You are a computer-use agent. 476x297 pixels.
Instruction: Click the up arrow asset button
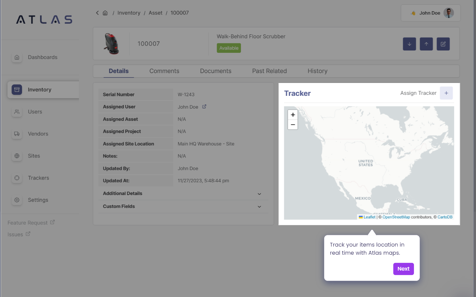pyautogui.click(x=426, y=44)
